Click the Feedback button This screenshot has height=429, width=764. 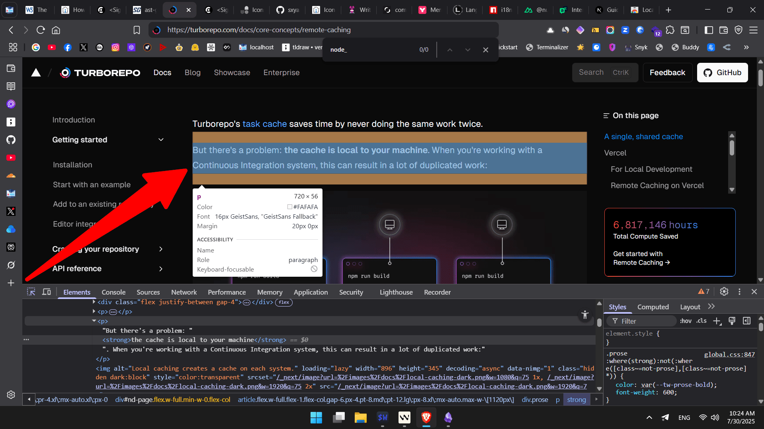[667, 72]
